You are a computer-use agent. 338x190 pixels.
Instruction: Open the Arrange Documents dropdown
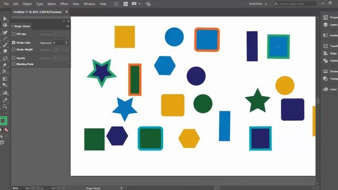click(x=136, y=4)
